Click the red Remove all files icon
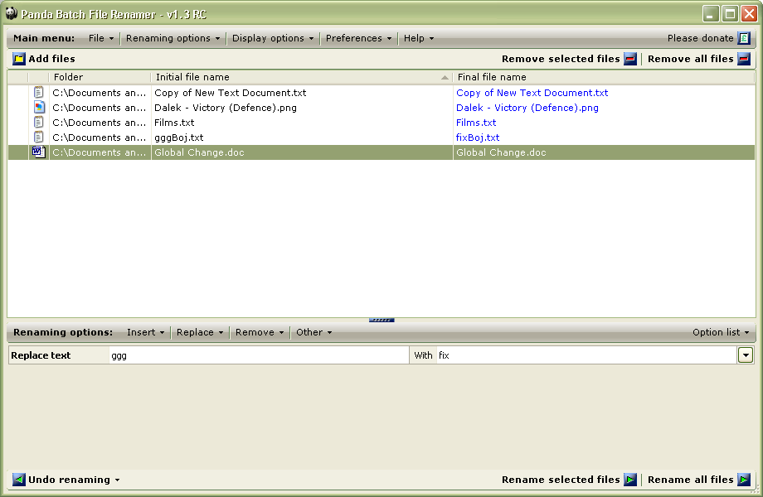 click(x=744, y=59)
